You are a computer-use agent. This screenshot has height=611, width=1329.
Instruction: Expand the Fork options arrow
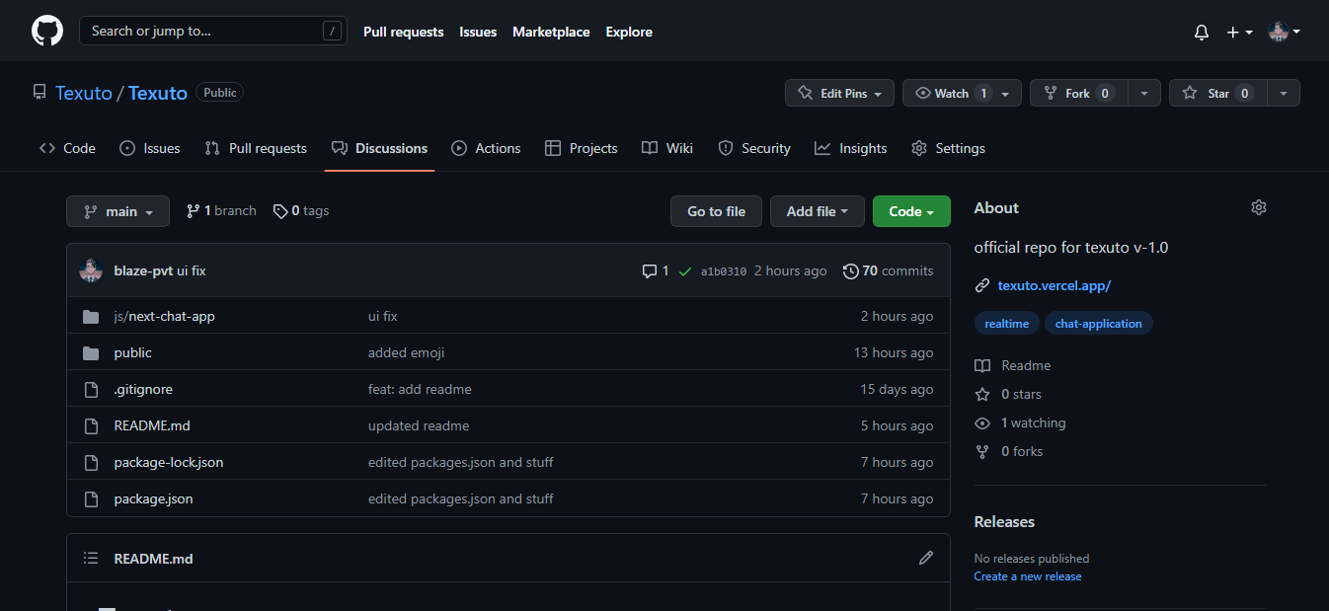[1143, 93]
